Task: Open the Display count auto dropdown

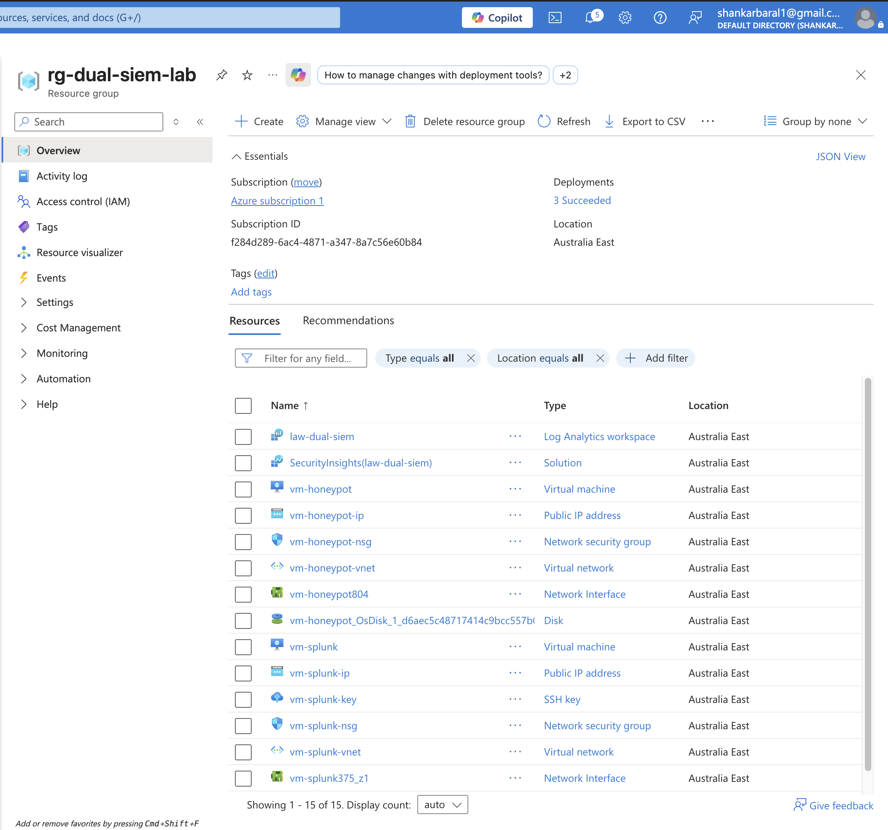Action: coord(442,805)
